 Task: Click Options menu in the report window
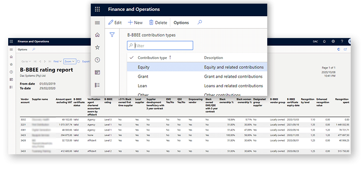pos(23,49)
